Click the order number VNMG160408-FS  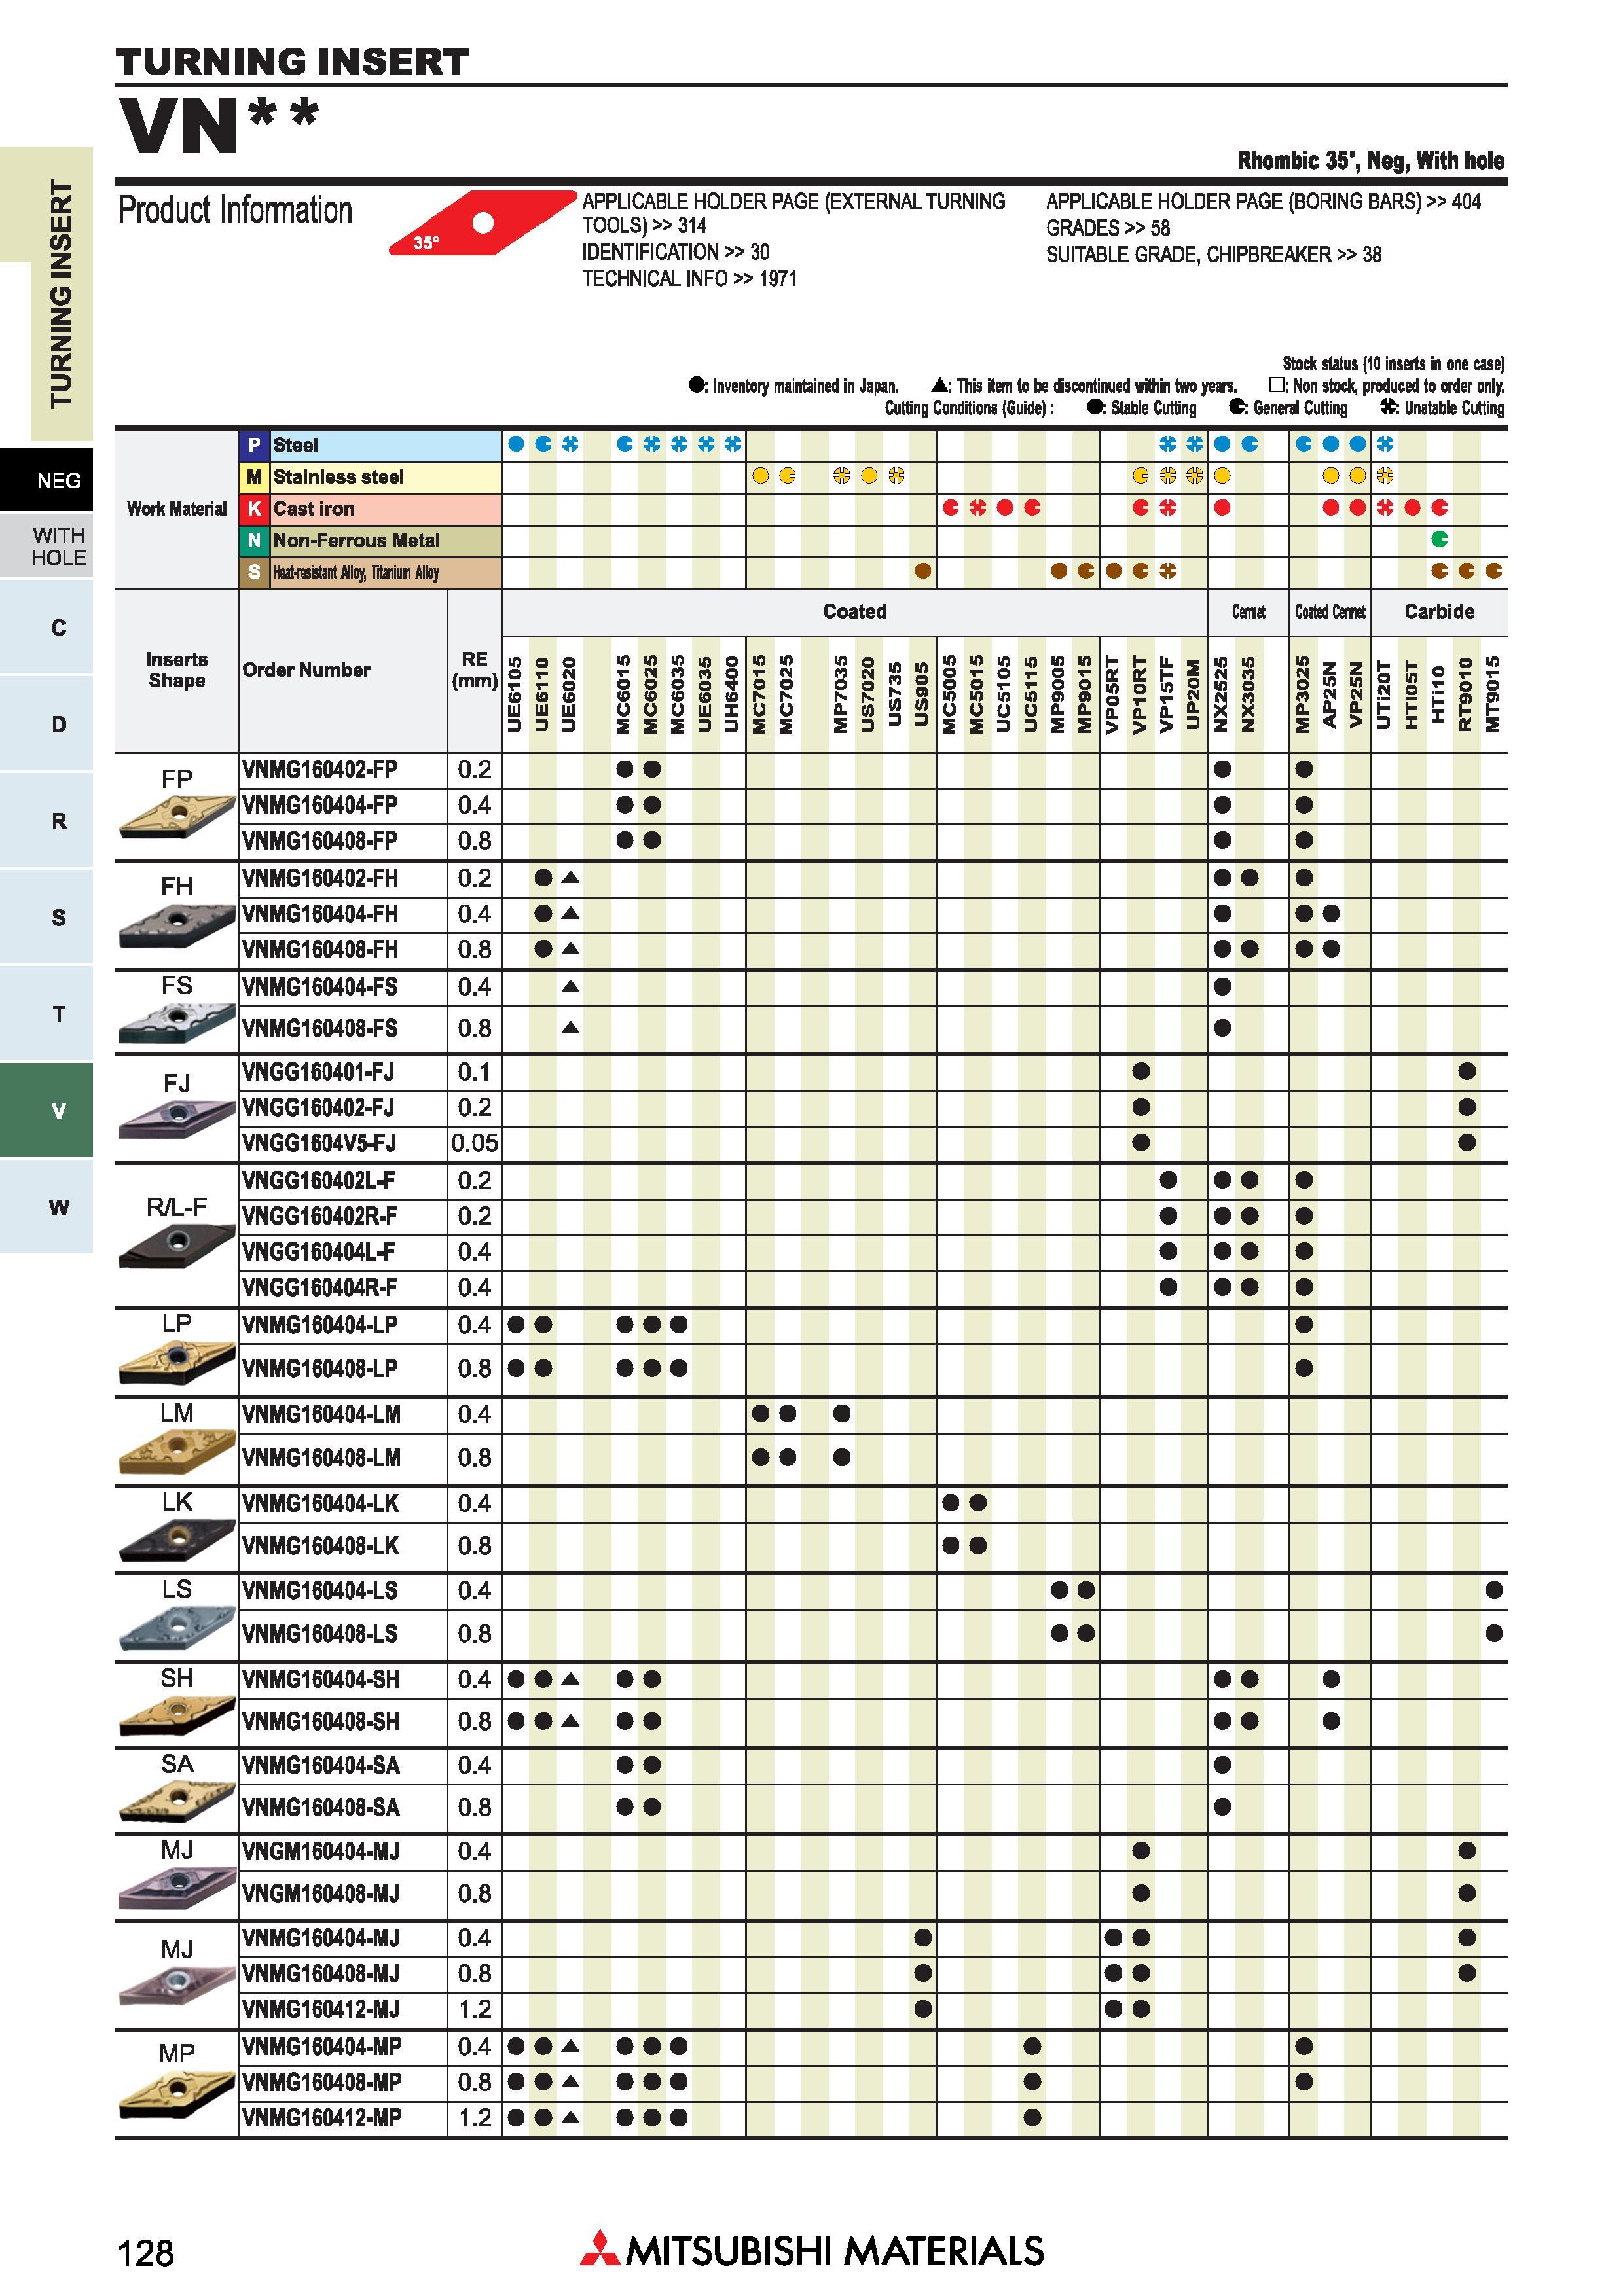(x=320, y=1029)
